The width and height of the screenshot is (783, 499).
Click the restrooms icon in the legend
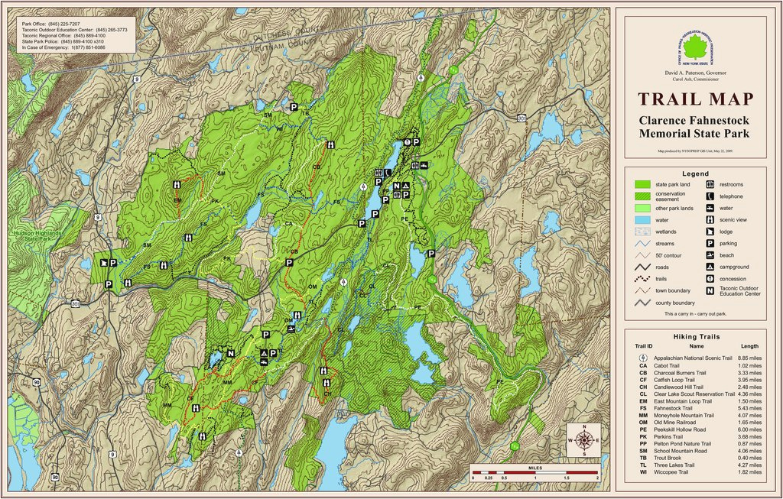(x=710, y=185)
